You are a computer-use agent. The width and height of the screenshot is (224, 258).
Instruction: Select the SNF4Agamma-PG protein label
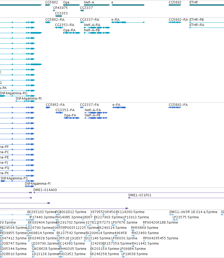point(14,178)
